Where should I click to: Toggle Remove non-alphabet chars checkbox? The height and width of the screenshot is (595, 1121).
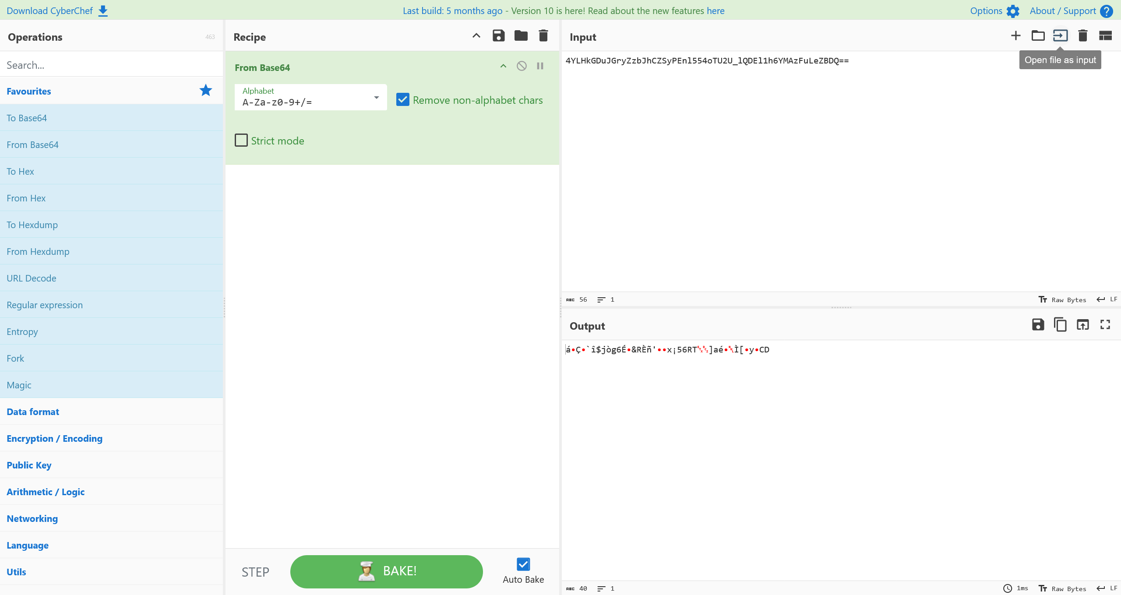[x=403, y=100]
